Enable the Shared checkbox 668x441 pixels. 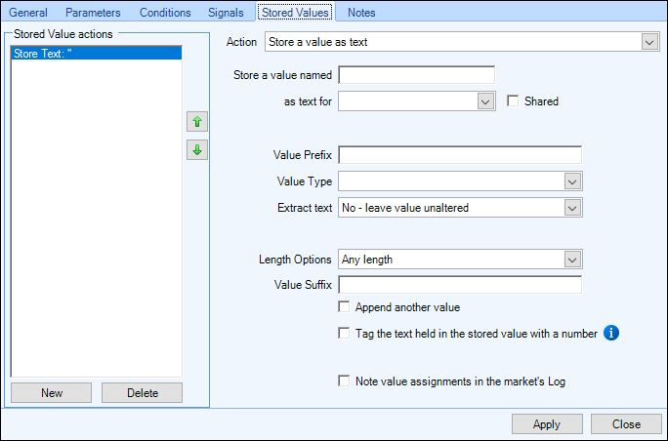coord(513,100)
